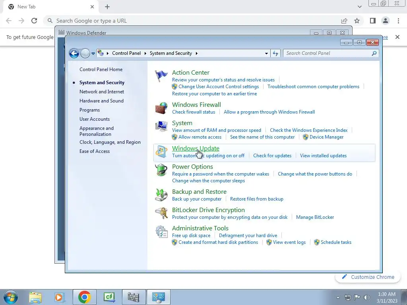The height and width of the screenshot is (305, 407).
Task: Open the Chrome three-dot menu
Action: click(398, 21)
